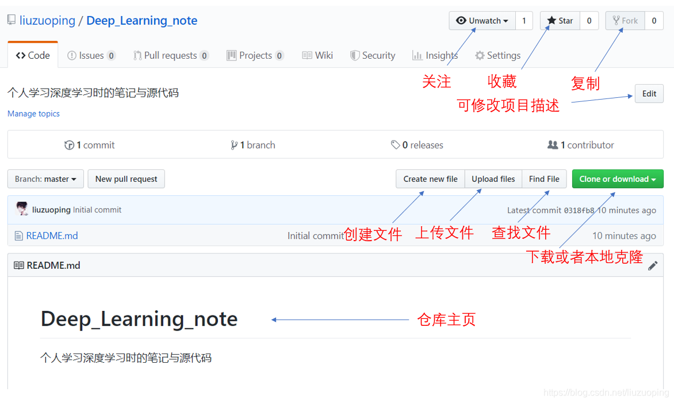Click the bar graph icon on Insights tab
Screen dimensions: 674x403
(x=417, y=55)
